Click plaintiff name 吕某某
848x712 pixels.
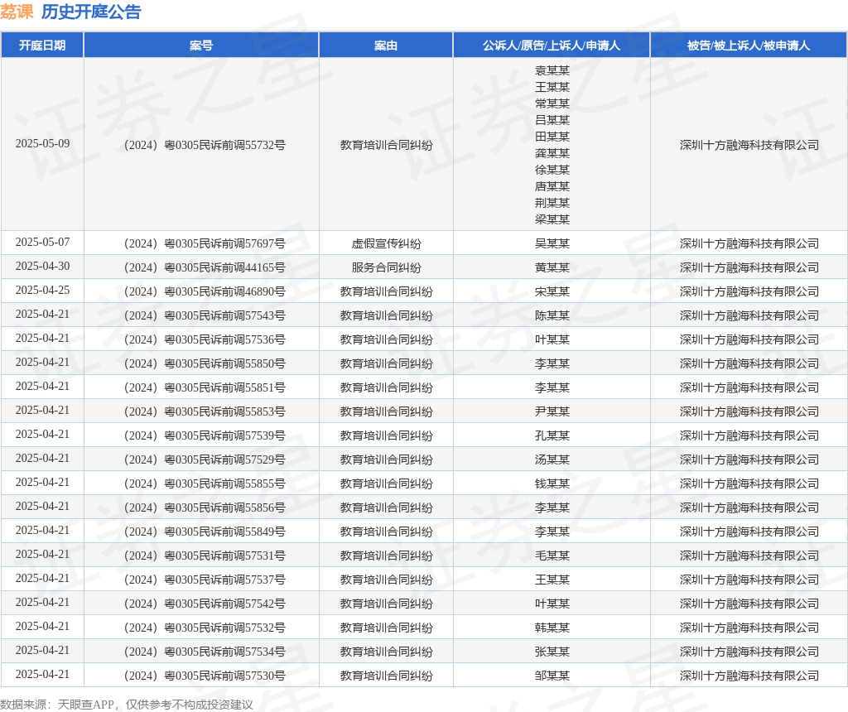coord(552,120)
